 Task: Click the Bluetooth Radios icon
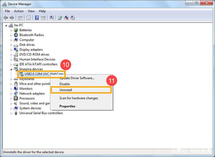coord(16,35)
